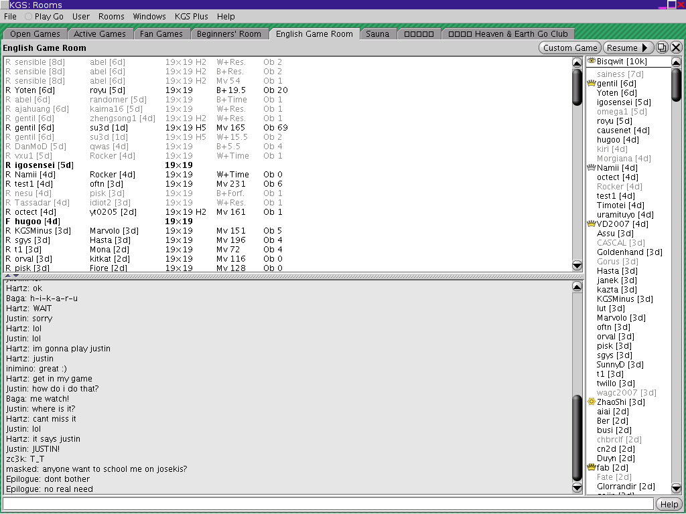Switch to the Beginners' Room tab
The image size is (686, 514).
coord(228,33)
